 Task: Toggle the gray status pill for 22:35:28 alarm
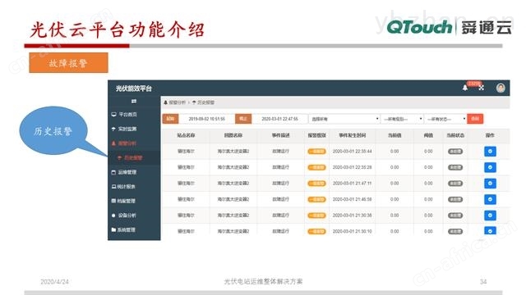tap(455, 167)
